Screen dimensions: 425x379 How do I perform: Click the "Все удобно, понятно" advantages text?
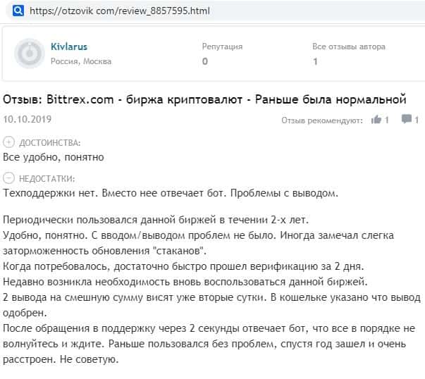pos(54,156)
